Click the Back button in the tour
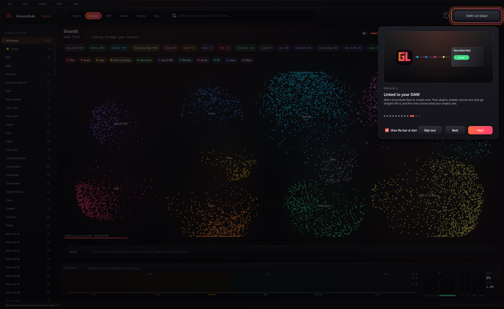This screenshot has width=504, height=309. 455,130
